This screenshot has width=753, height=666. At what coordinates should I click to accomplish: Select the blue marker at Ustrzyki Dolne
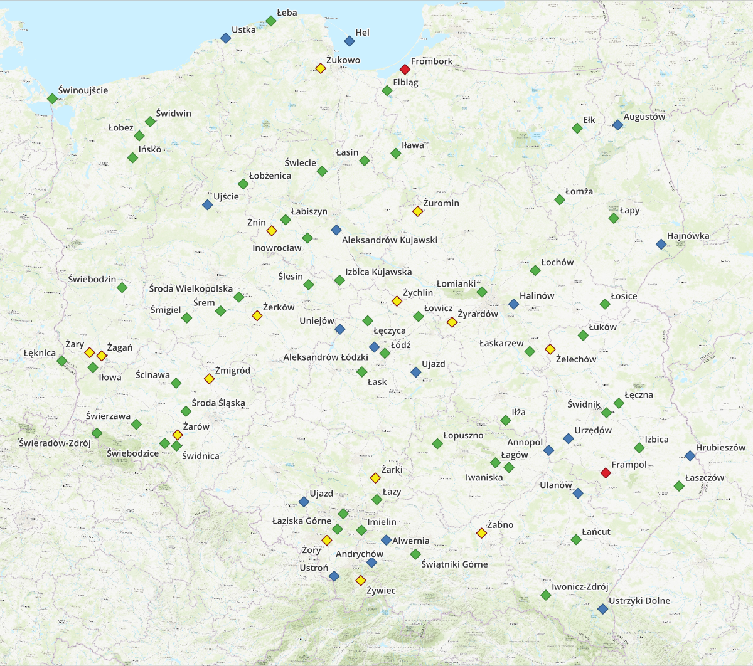[x=603, y=609]
